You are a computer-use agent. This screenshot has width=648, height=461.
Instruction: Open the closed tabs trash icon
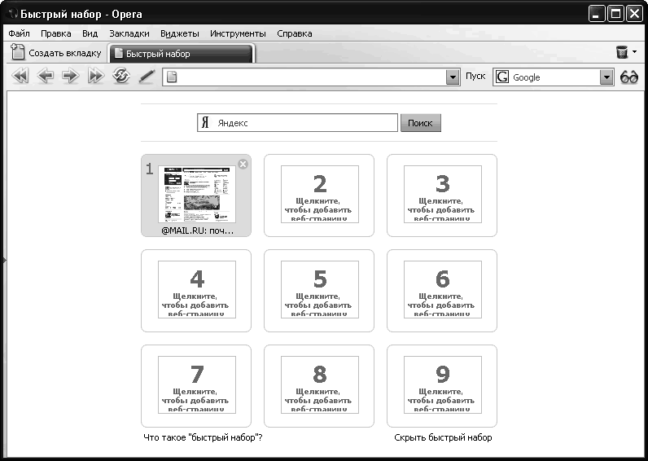click(623, 53)
